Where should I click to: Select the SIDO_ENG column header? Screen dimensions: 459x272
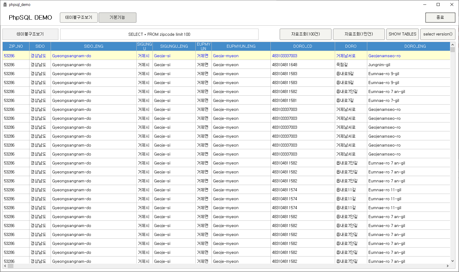(94, 46)
